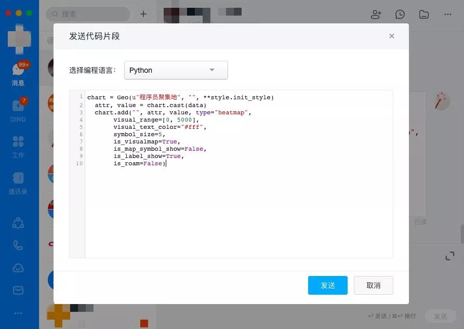Open the Python programming language dropdown

click(x=176, y=70)
